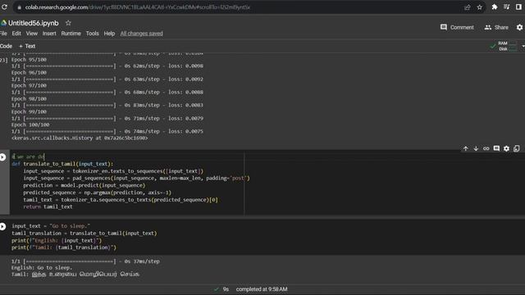Image resolution: width=525 pixels, height=295 pixels.
Task: Click the 'Epoch 100/100' output line
Action: tap(30, 125)
